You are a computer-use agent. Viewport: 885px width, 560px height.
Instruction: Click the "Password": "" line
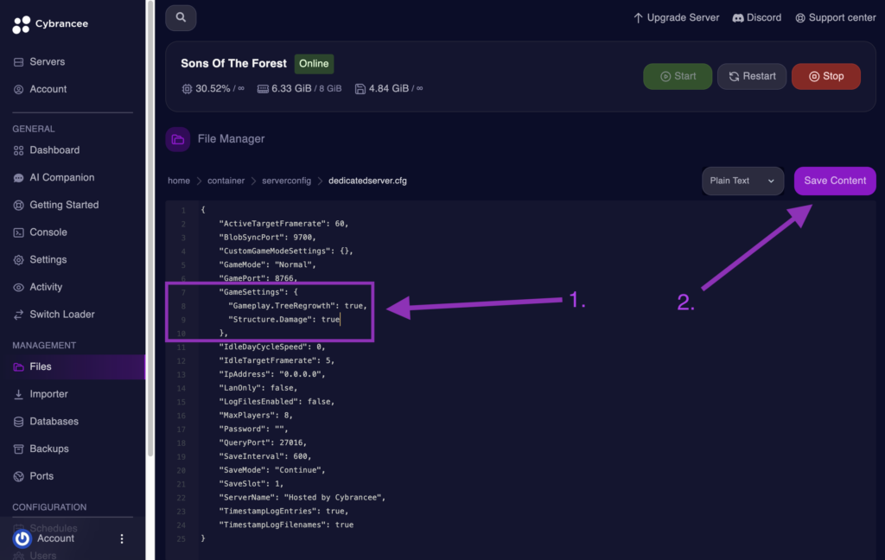tap(253, 429)
